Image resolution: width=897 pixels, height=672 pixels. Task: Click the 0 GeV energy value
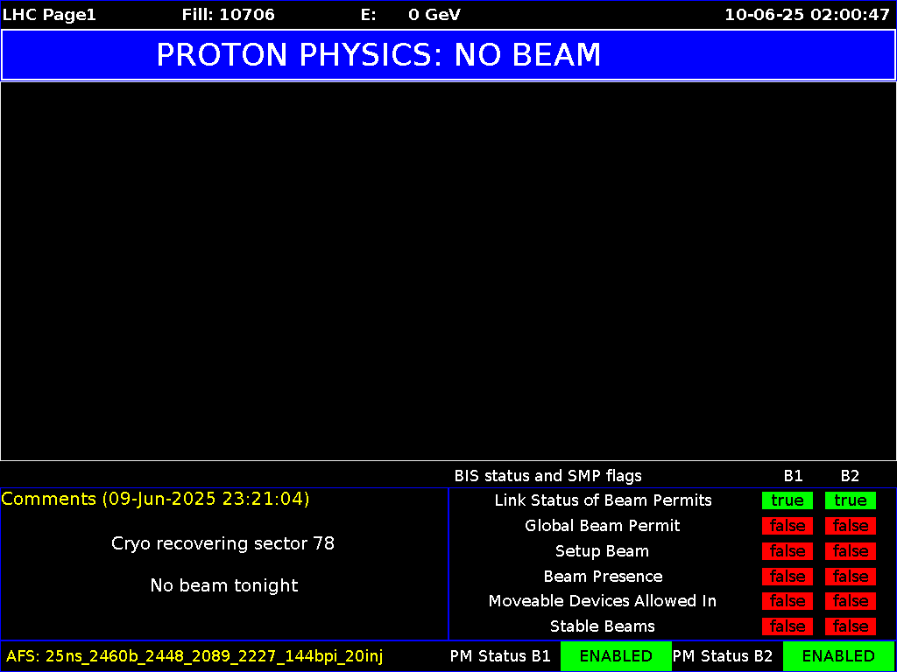434,15
